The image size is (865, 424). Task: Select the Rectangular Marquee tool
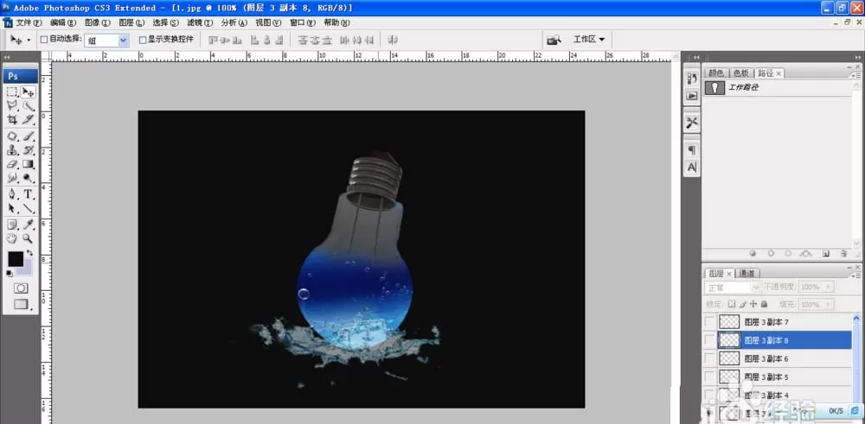[12, 92]
